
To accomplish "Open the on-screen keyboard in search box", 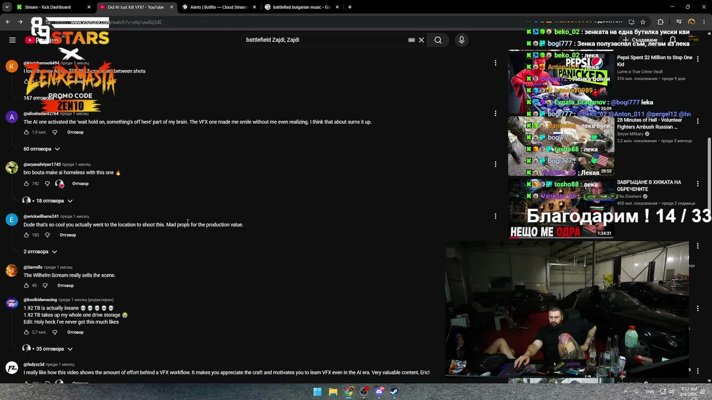I will (x=412, y=40).
